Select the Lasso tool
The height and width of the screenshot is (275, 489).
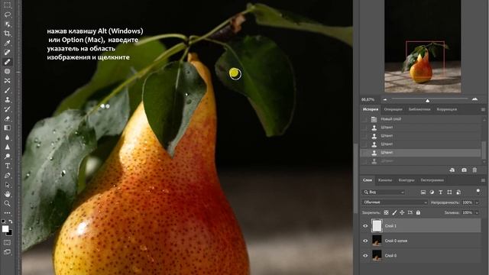point(7,15)
